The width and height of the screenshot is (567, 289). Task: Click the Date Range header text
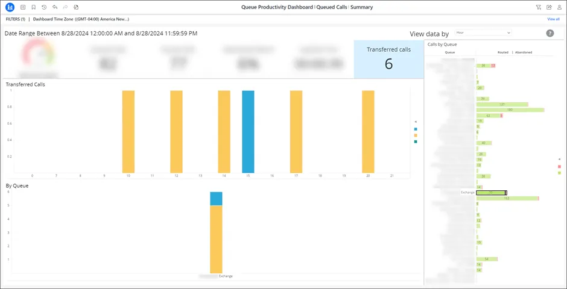pos(101,33)
